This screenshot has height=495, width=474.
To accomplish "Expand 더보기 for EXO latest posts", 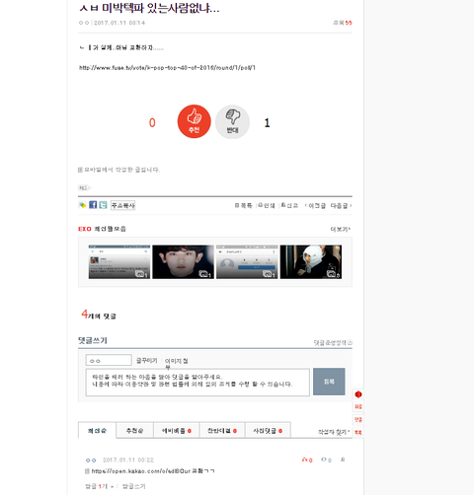I will coord(341,229).
